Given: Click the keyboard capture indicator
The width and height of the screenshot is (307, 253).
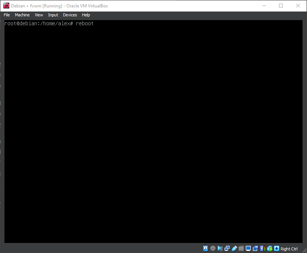Looking at the screenshot, I should (276, 248).
